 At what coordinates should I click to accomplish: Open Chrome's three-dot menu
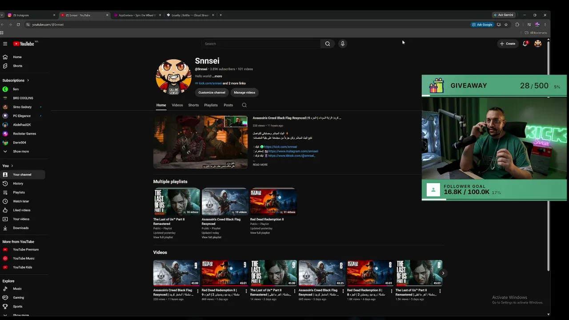(x=545, y=24)
